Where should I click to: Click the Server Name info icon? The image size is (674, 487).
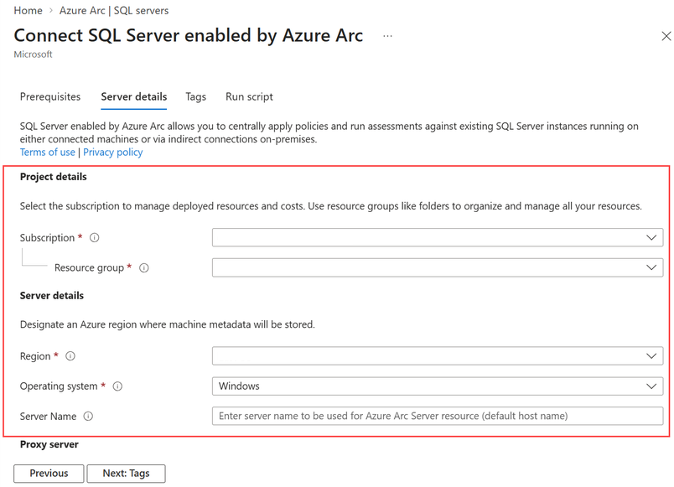(88, 417)
